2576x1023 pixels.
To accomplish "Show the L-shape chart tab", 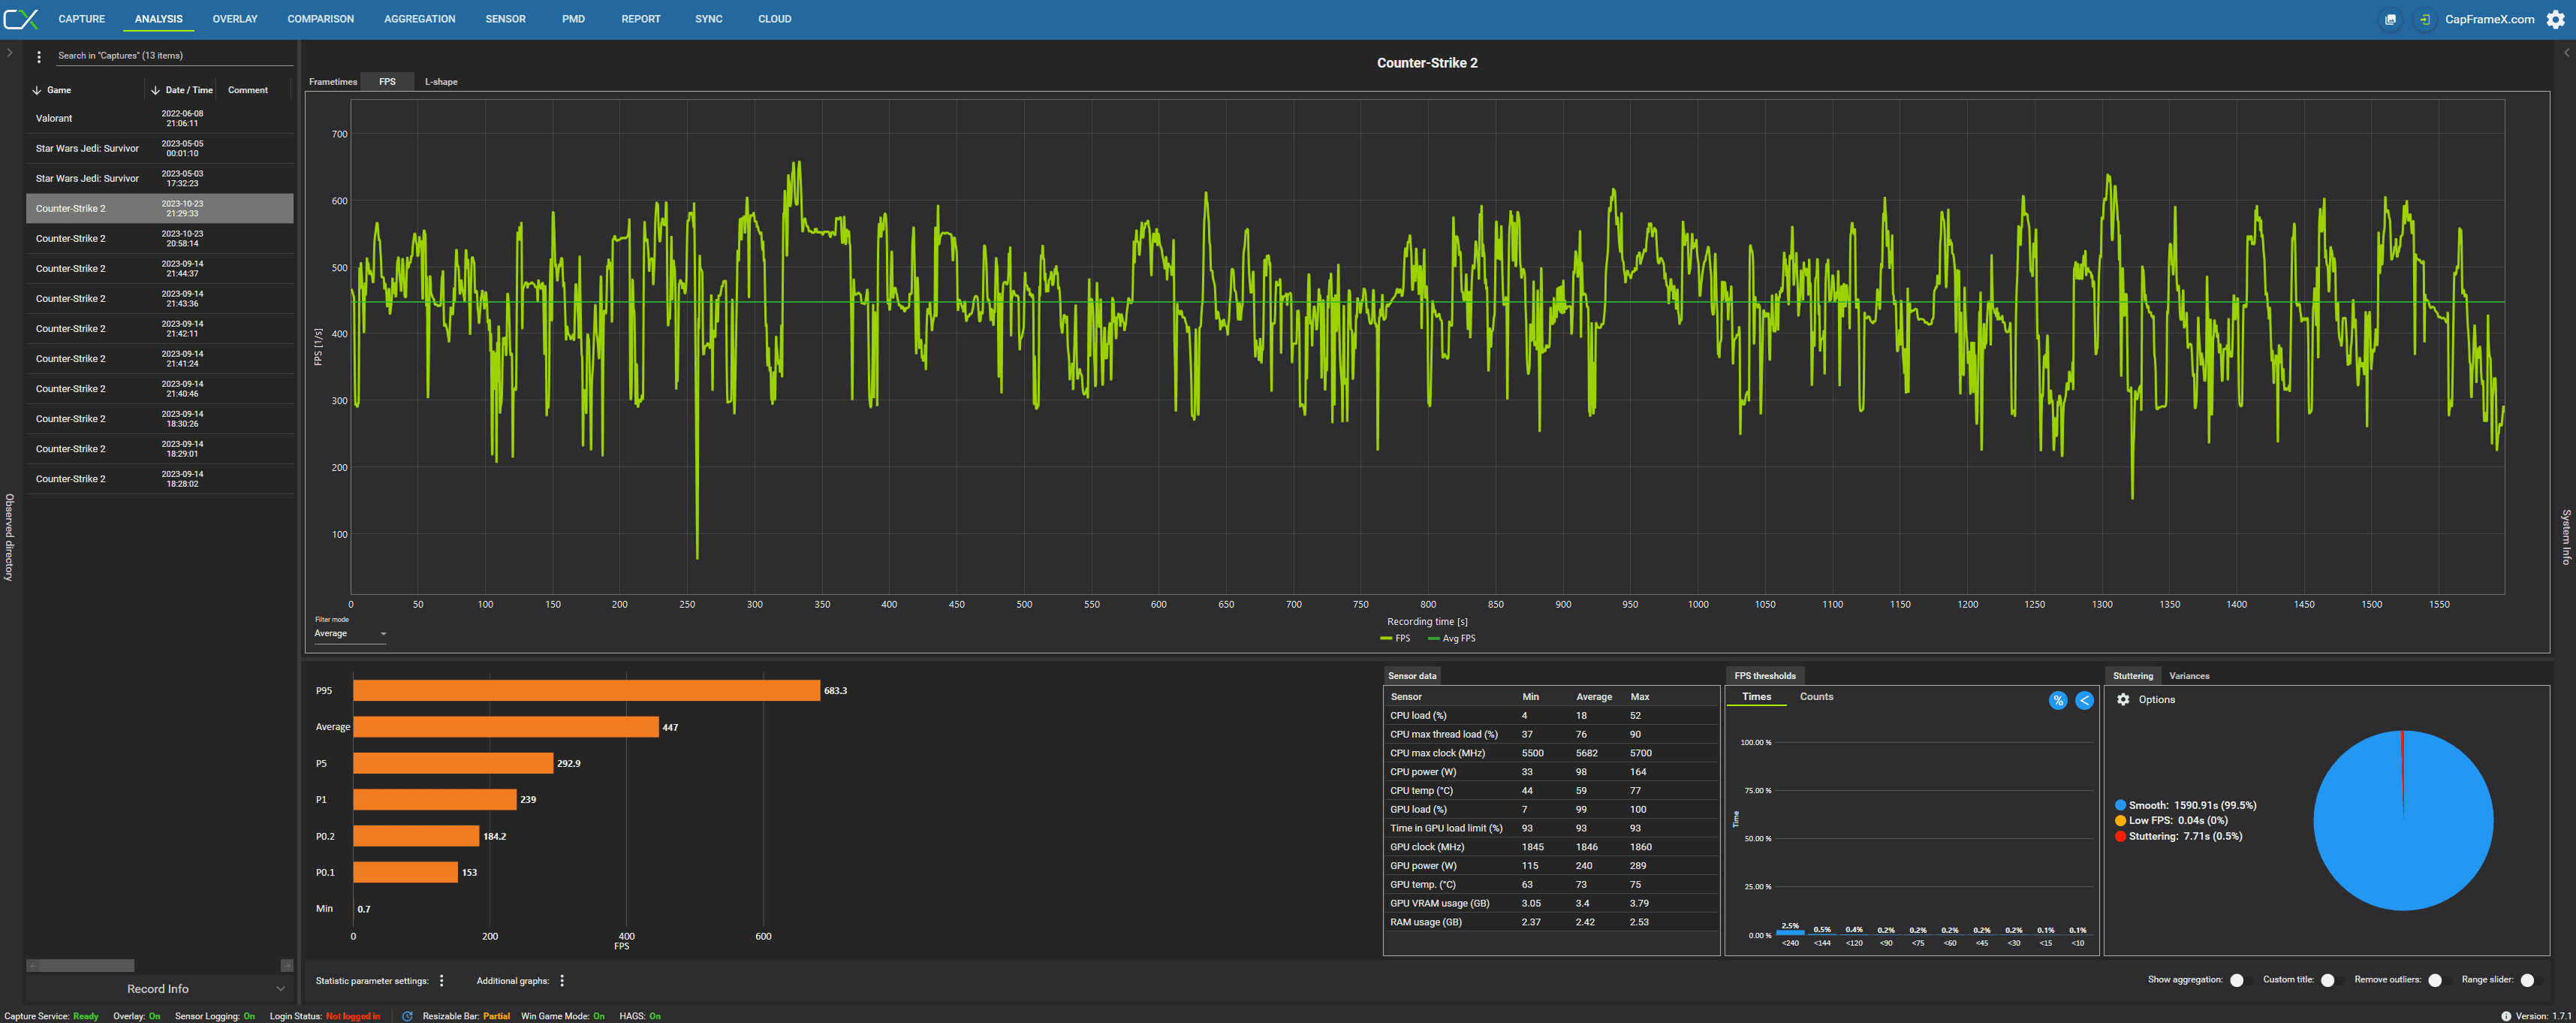I will coord(441,82).
